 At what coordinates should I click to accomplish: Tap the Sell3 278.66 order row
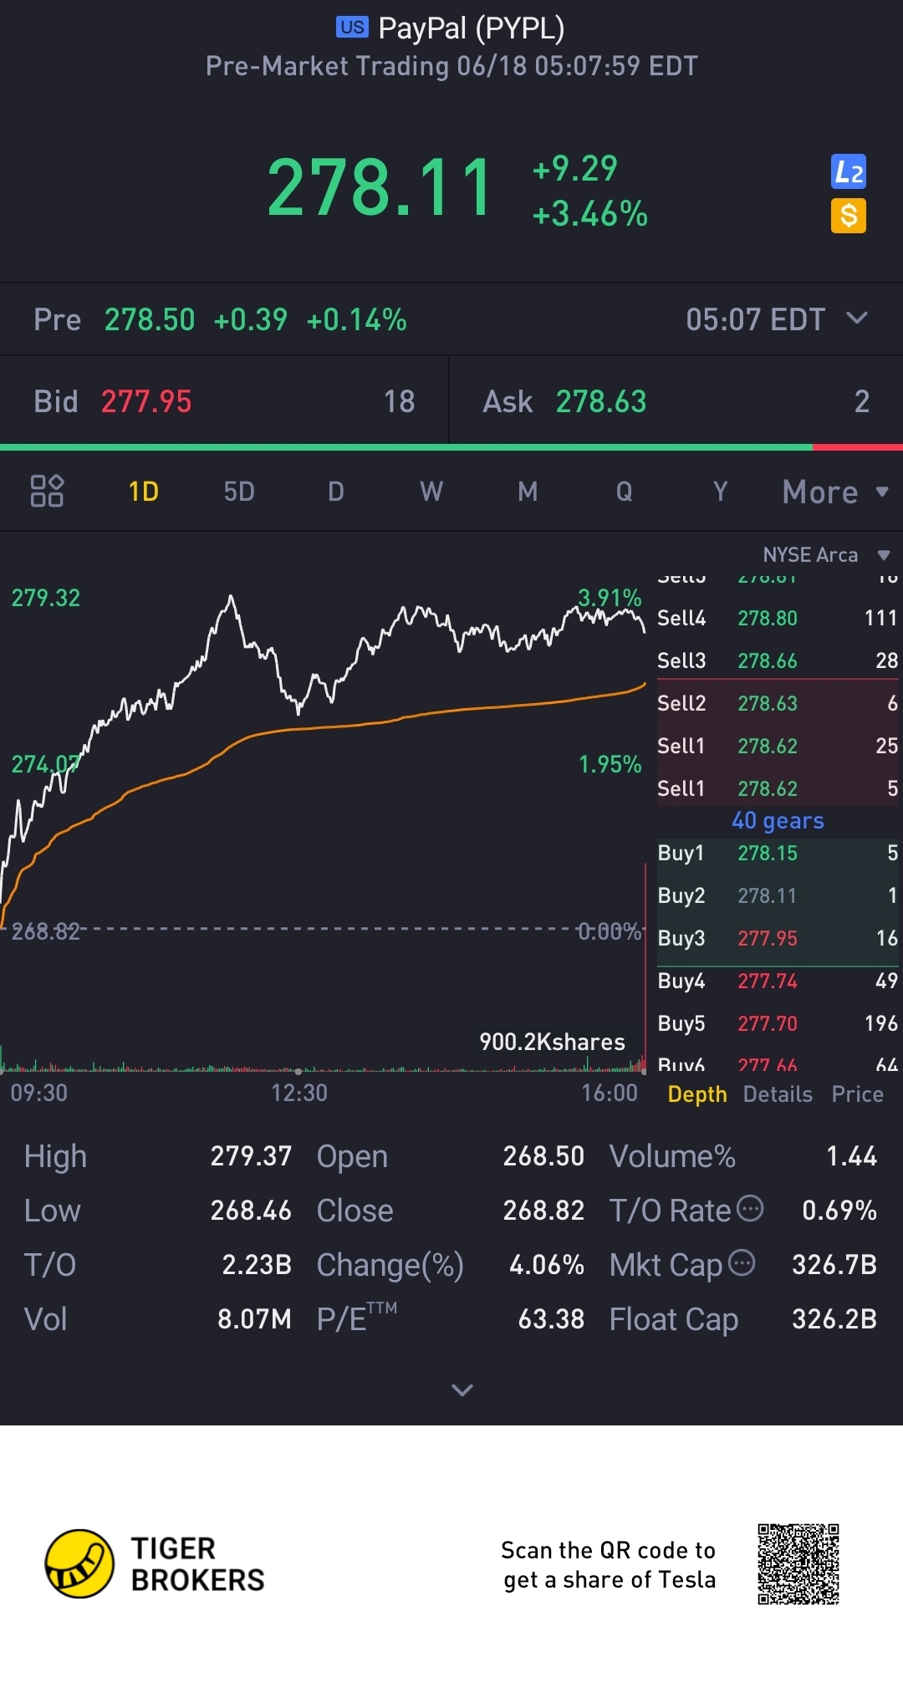coord(778,660)
